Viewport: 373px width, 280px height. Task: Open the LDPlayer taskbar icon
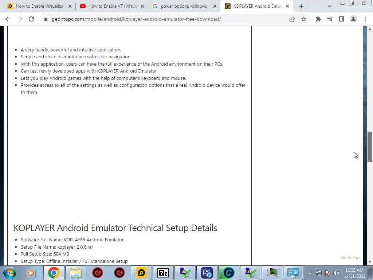pyautogui.click(x=141, y=273)
